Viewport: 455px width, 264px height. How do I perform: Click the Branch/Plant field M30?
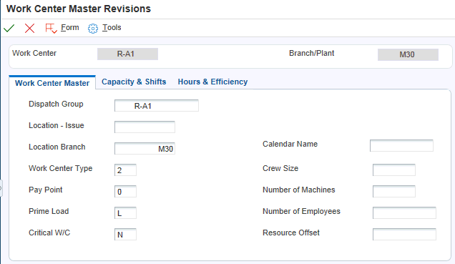coord(408,54)
